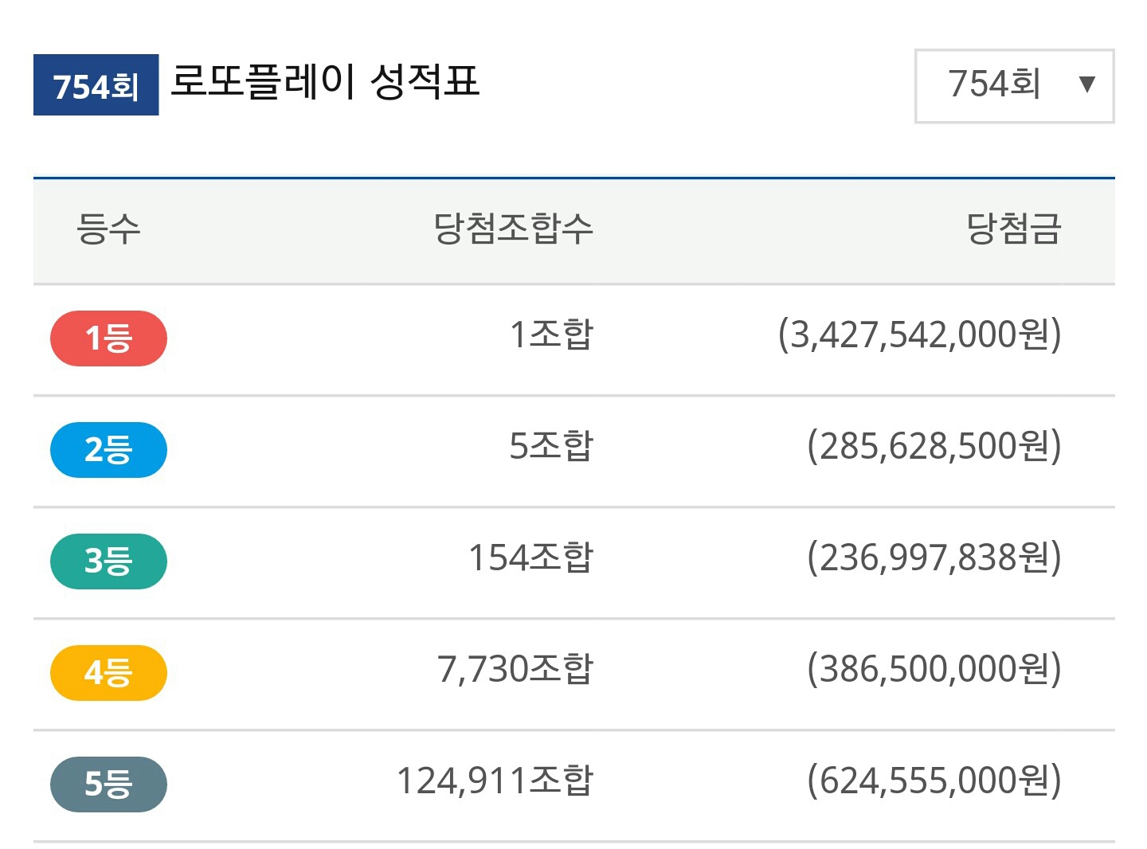Click the red 1등 rank badge
Image resolution: width=1147 pixels, height=849 pixels.
tap(108, 338)
